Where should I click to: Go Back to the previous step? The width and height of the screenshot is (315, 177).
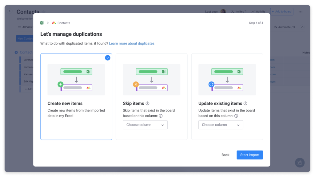click(225, 155)
